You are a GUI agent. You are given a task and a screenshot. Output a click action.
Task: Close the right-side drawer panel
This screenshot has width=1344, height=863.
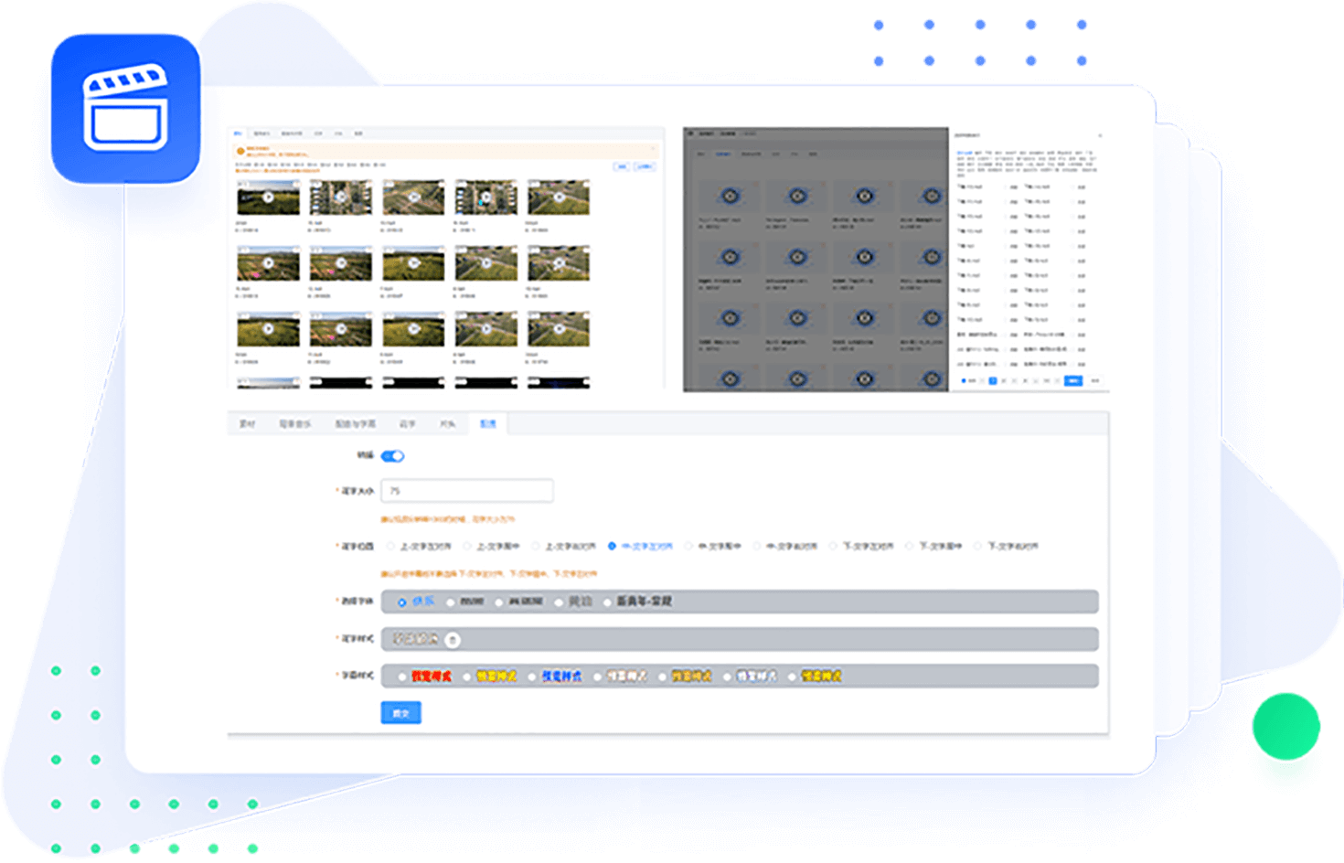1100,135
